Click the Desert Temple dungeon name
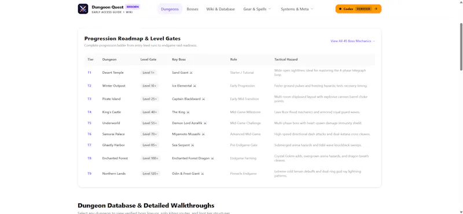The image size is (463, 214). point(113,73)
